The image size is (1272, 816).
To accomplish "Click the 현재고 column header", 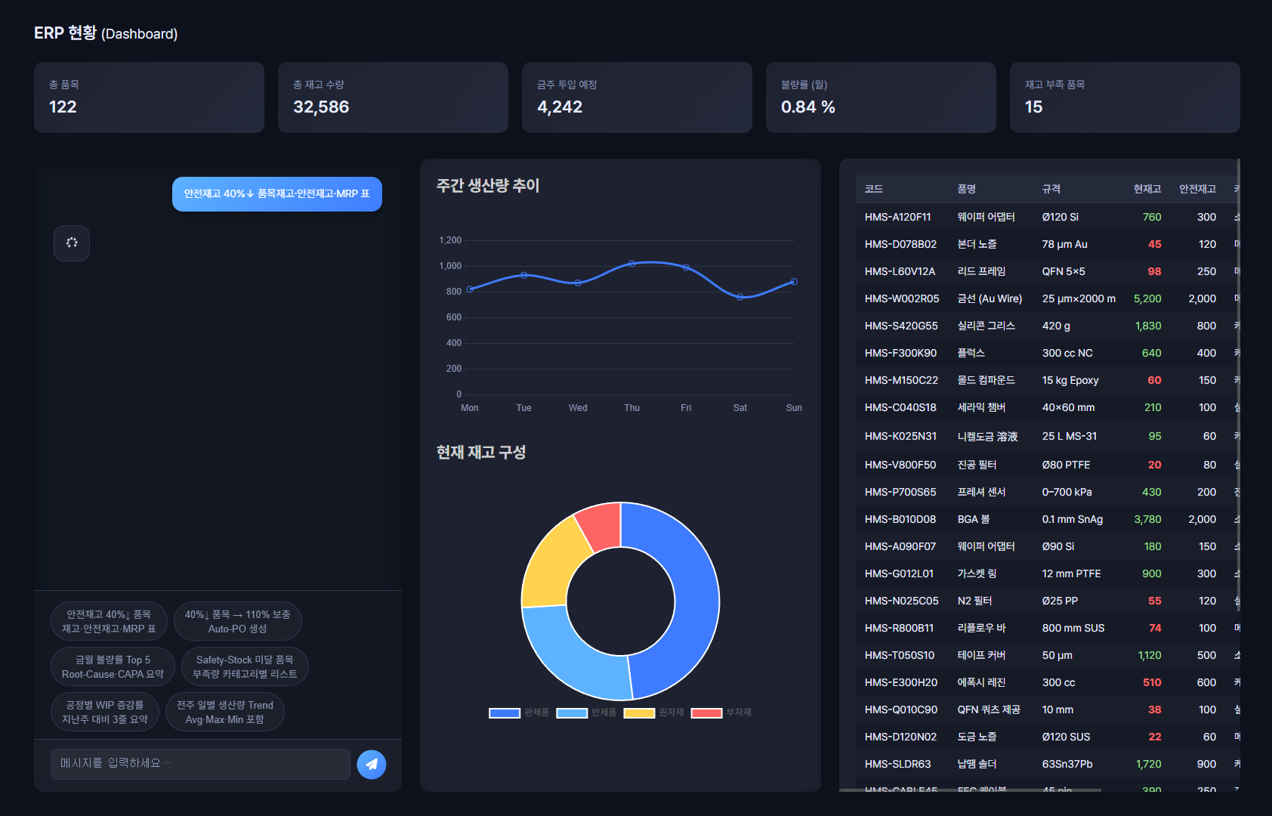I will point(1147,189).
